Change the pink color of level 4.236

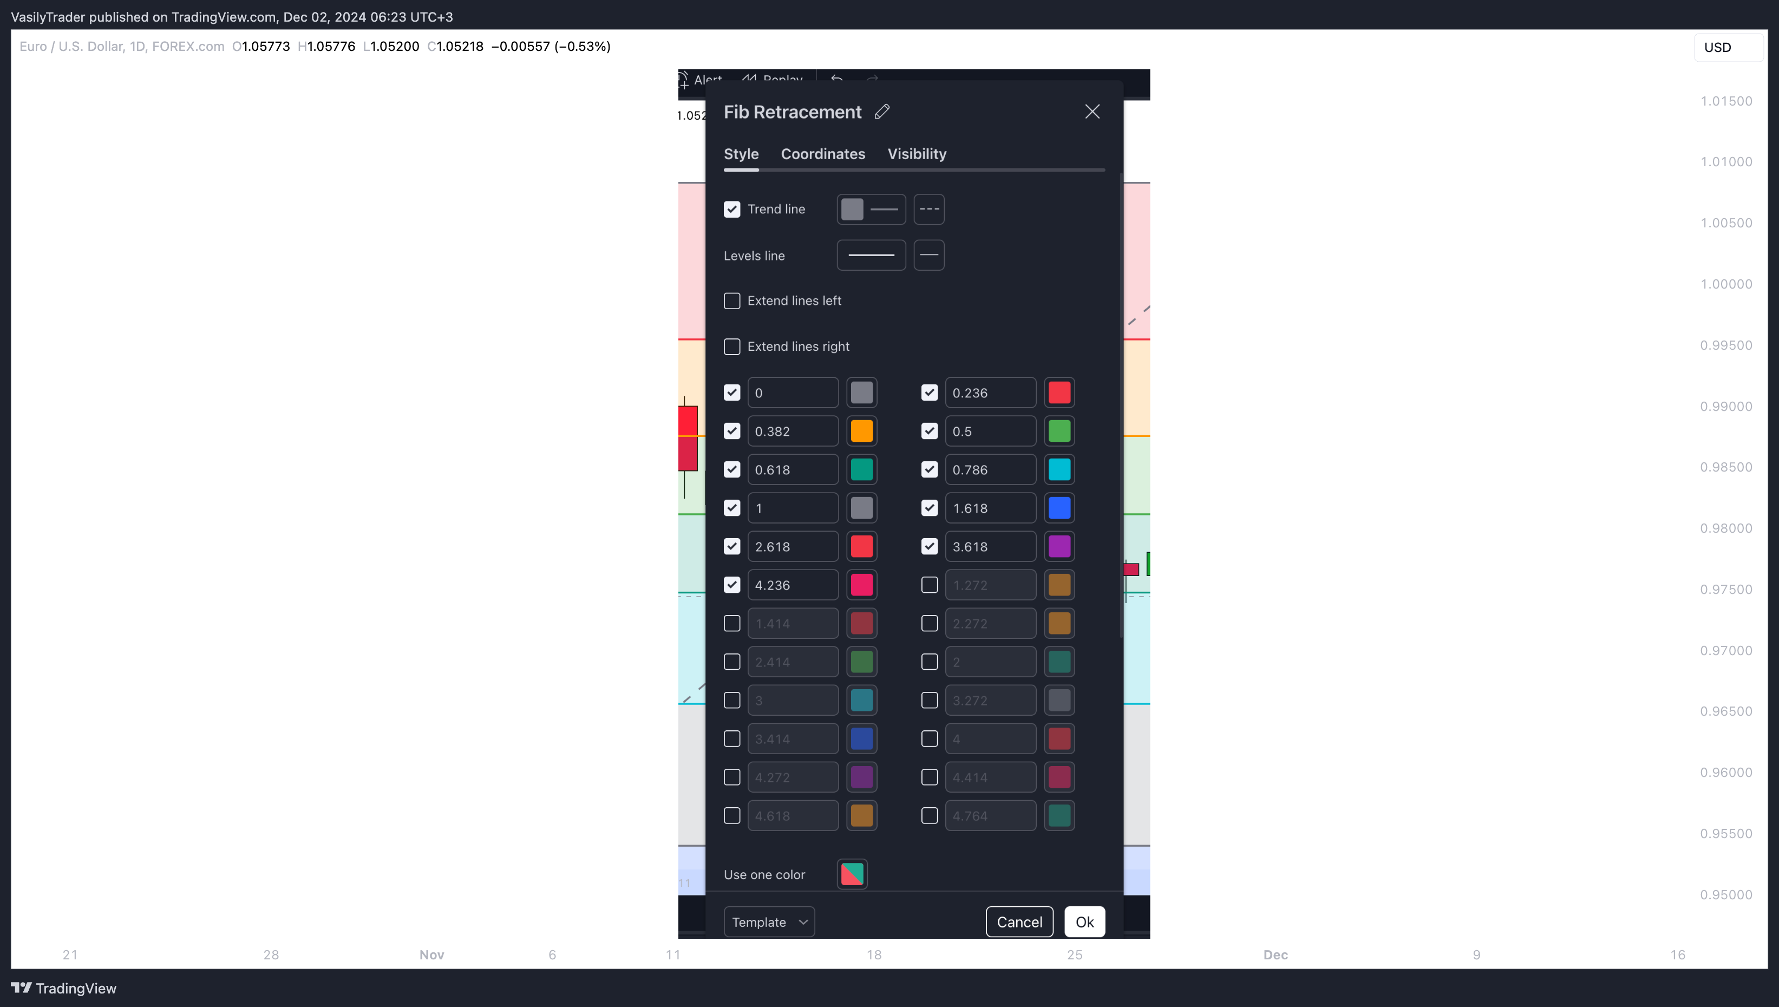coord(861,585)
